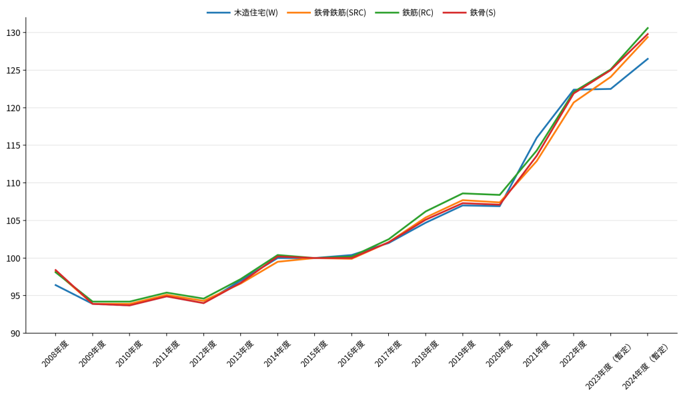Viewport: 683px width, 397px height.
Task: Click the 130 y-axis tick label
Action: click(15, 33)
